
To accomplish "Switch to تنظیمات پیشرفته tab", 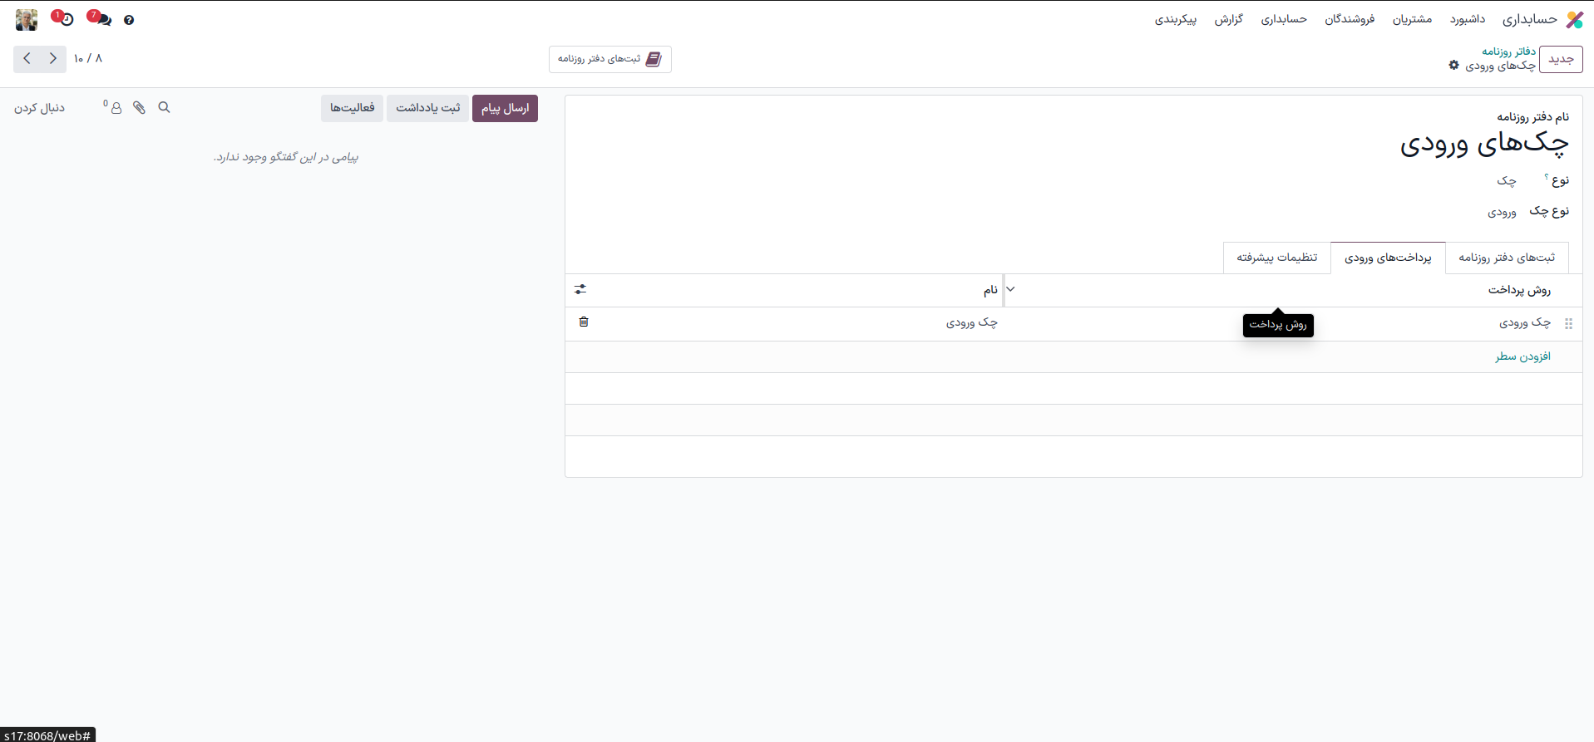I will click(x=1276, y=258).
